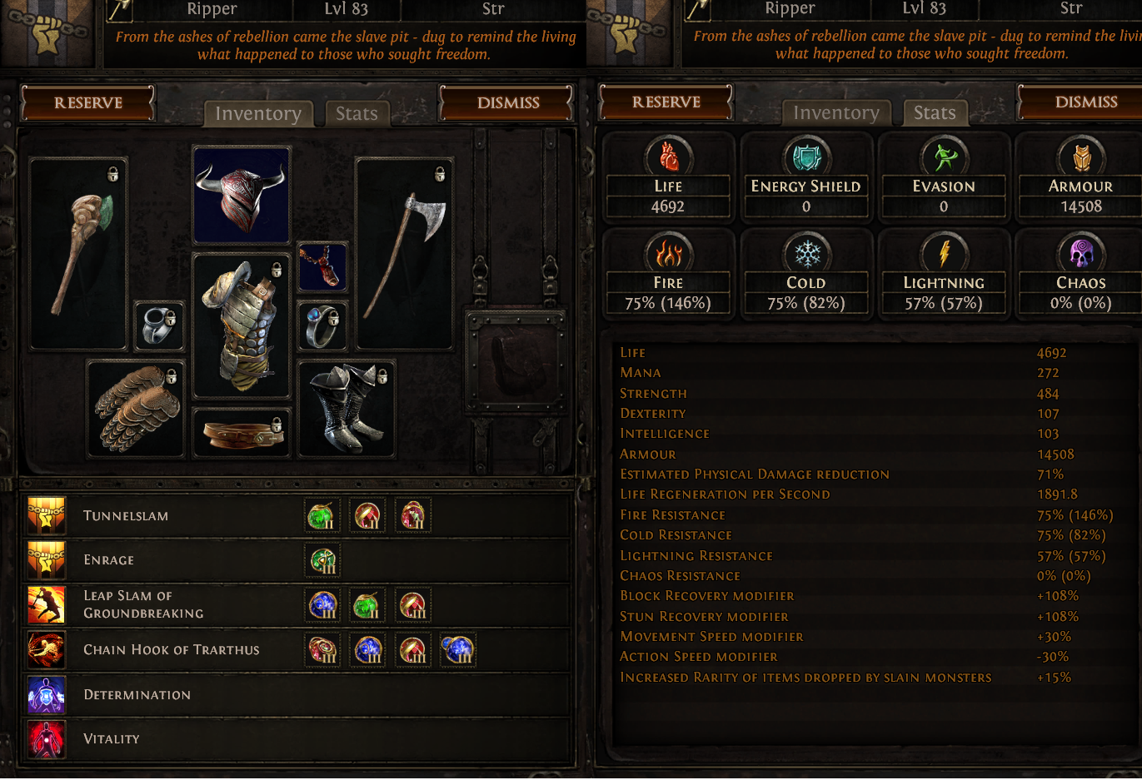This screenshot has height=780, width=1142.
Task: Select the body armour equipment slot
Action: (242, 326)
